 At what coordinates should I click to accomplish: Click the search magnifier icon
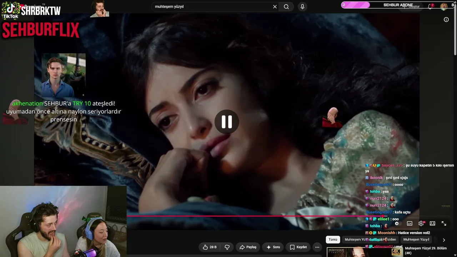pos(286,6)
